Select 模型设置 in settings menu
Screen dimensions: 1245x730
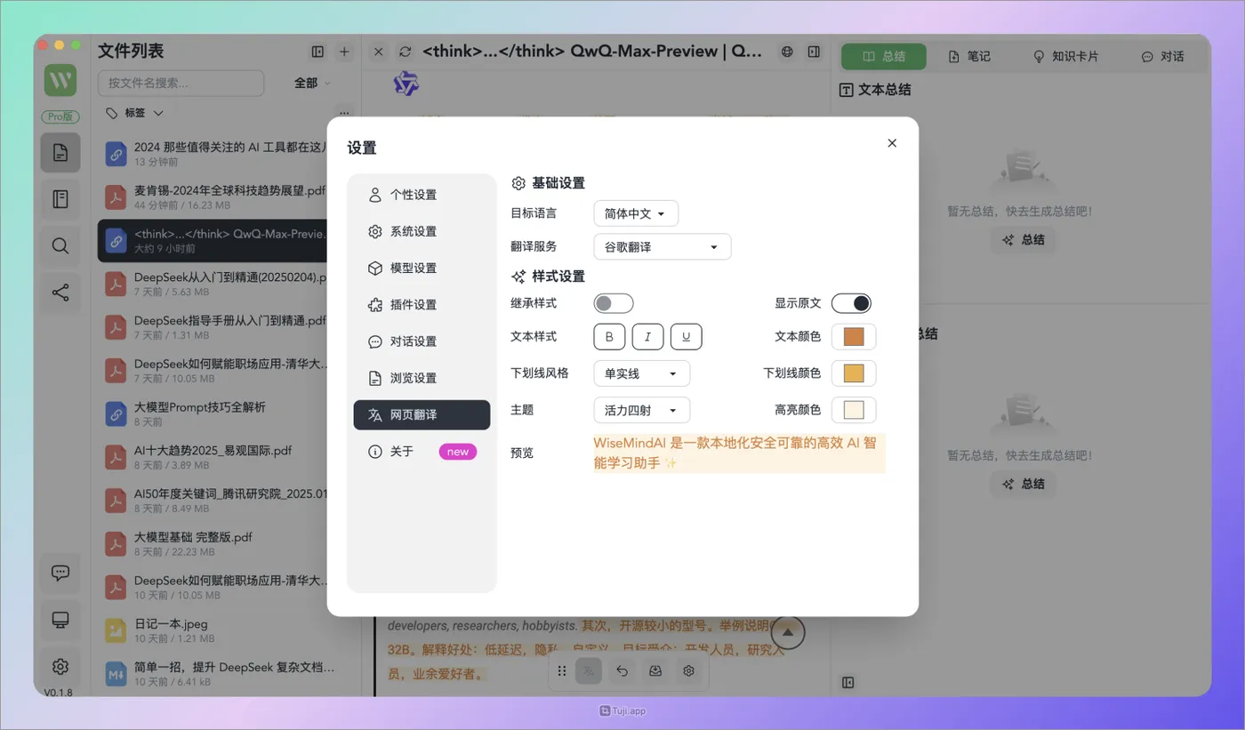coord(422,268)
